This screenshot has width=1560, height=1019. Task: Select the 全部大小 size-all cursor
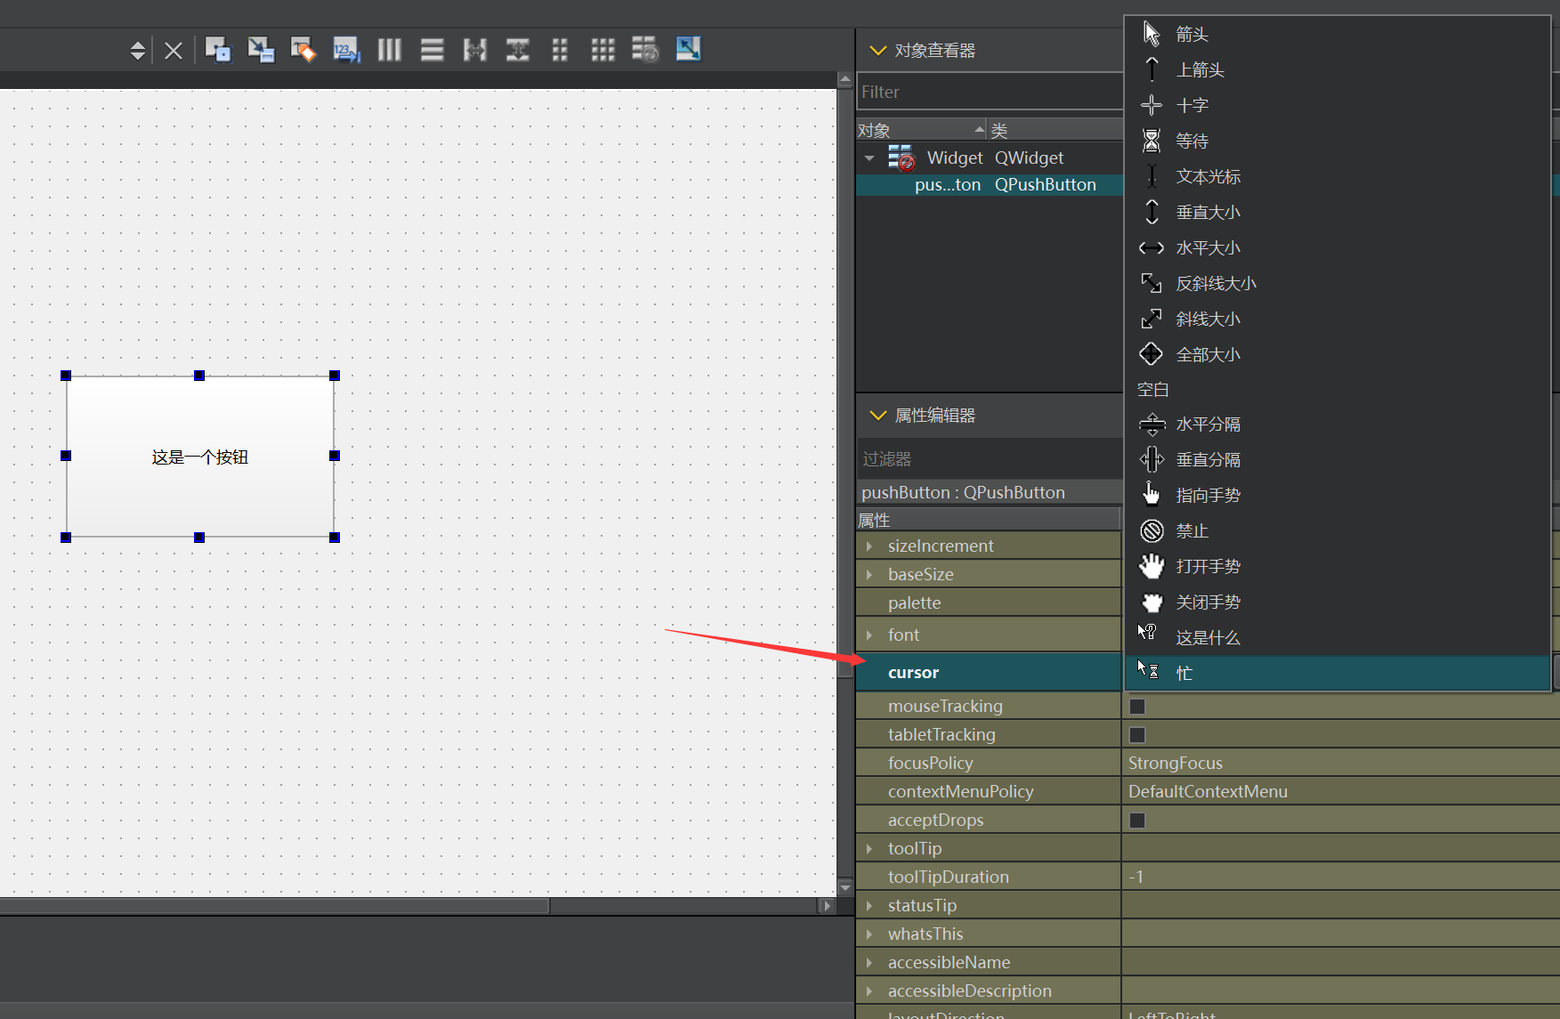[1337, 354]
